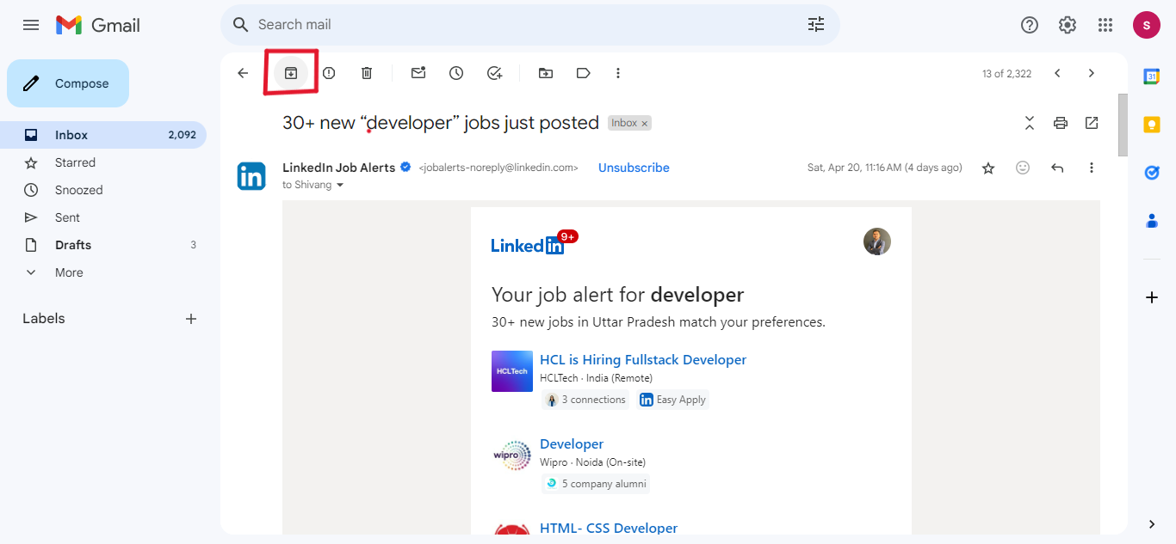
Task: Remove the Inbox label from conversation
Action: (644, 124)
